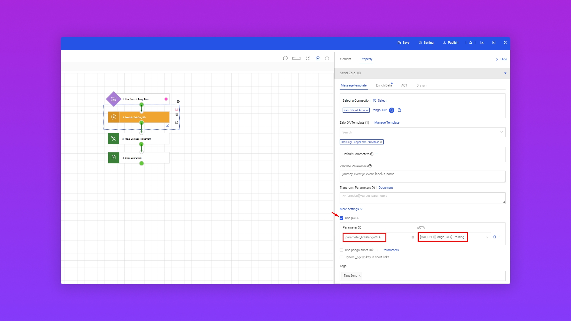Click the camera snapshot icon
This screenshot has width=571, height=321.
tap(318, 59)
